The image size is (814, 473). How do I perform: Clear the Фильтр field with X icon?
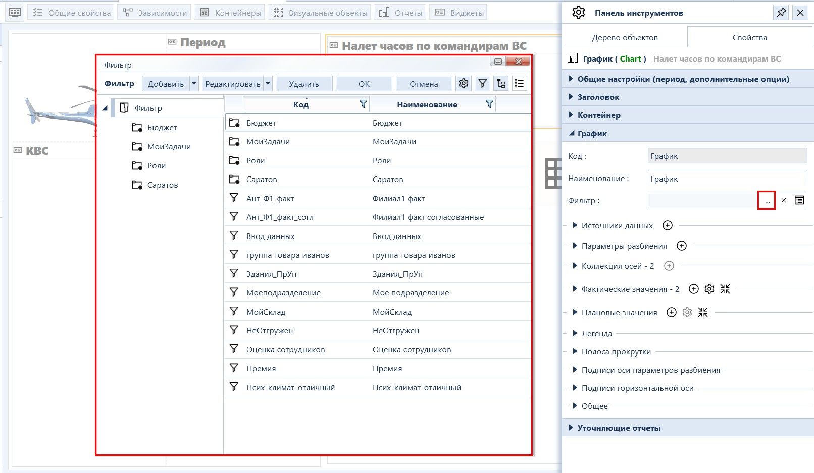[x=784, y=200]
